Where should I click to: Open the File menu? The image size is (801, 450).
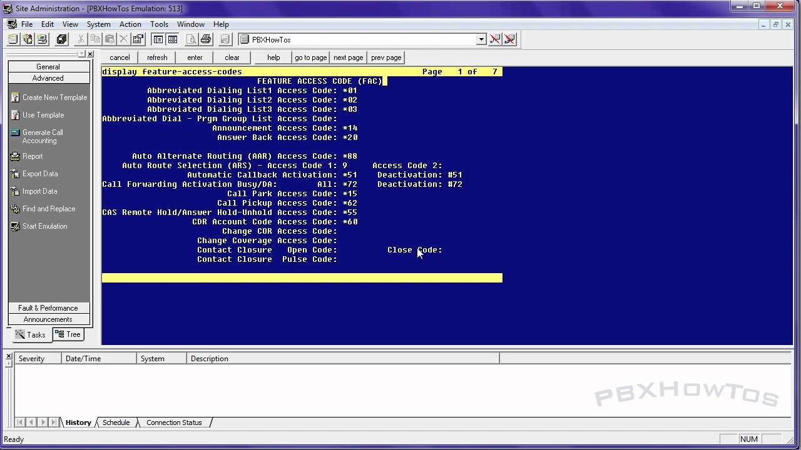(x=27, y=24)
